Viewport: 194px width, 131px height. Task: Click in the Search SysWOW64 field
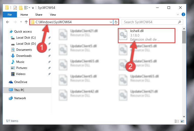[150, 22]
